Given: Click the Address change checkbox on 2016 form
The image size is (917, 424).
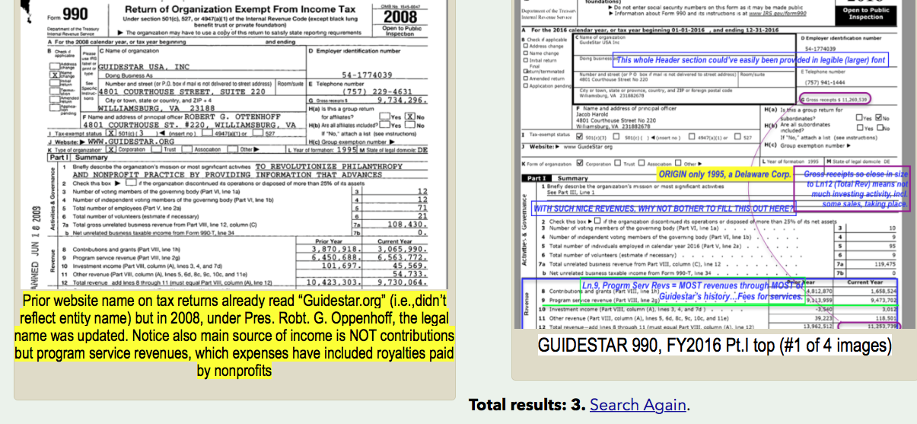Looking at the screenshot, I should point(526,46).
